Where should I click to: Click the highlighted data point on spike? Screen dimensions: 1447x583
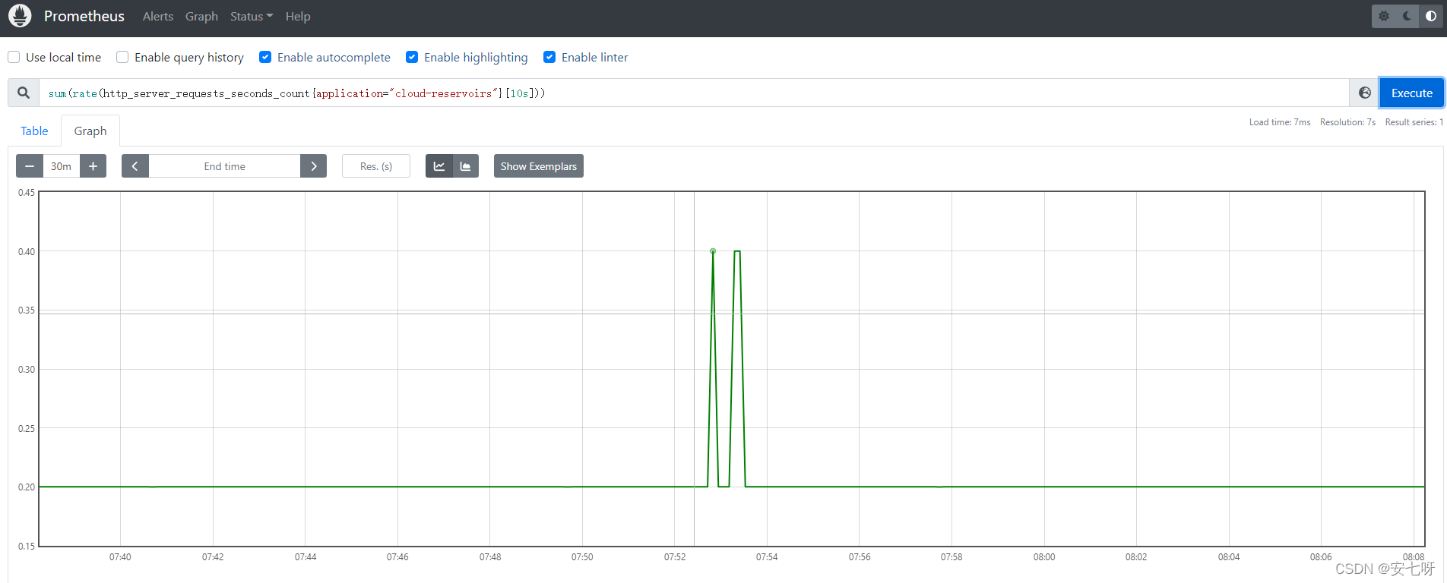pyautogui.click(x=713, y=251)
